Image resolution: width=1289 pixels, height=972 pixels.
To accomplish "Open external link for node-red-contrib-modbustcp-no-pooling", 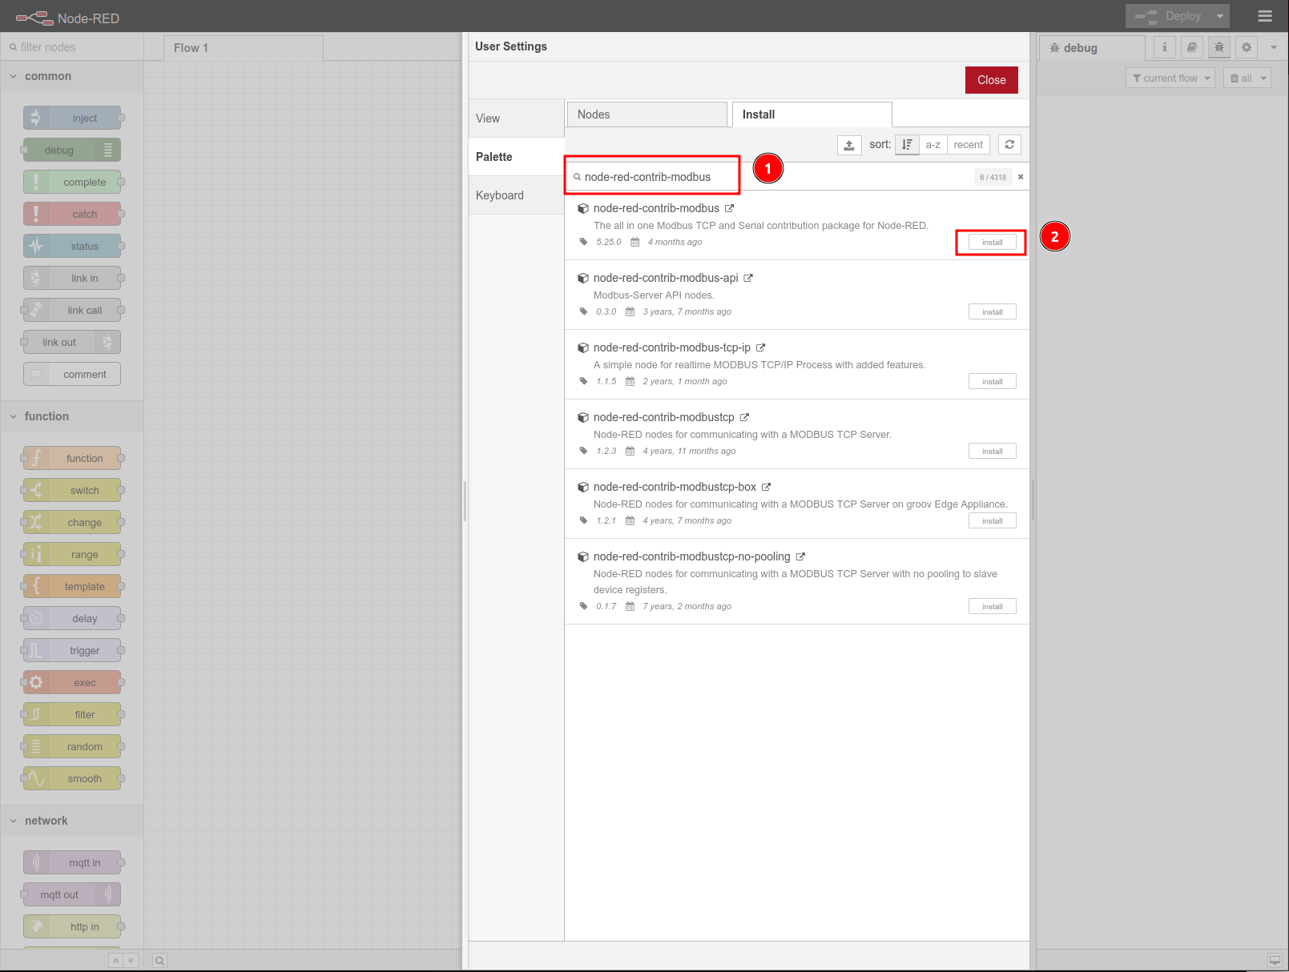I will 800,556.
